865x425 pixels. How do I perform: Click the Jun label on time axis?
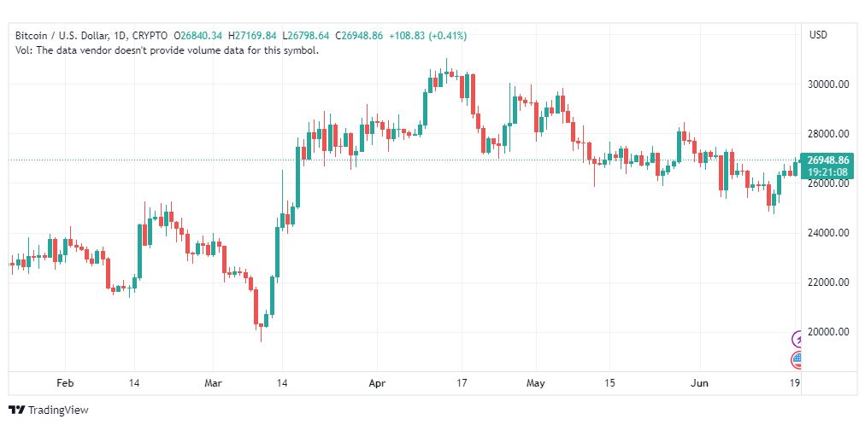[700, 384]
